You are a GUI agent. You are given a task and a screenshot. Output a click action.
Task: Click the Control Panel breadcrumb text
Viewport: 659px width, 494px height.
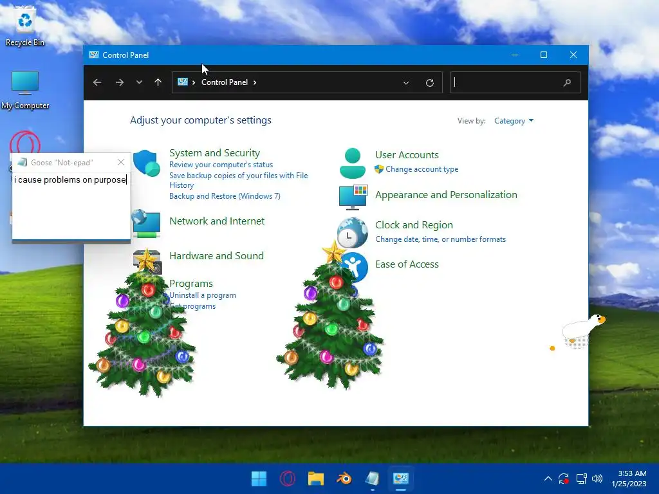[225, 82]
